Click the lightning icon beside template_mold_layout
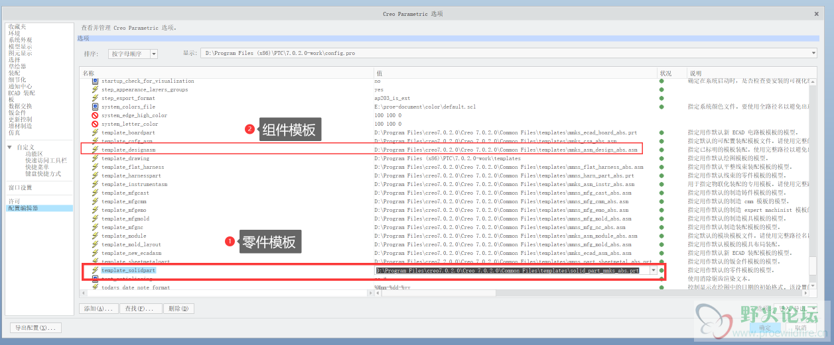 95,244
